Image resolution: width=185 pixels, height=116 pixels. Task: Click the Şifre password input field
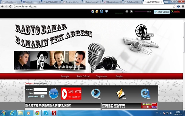point(40,93)
